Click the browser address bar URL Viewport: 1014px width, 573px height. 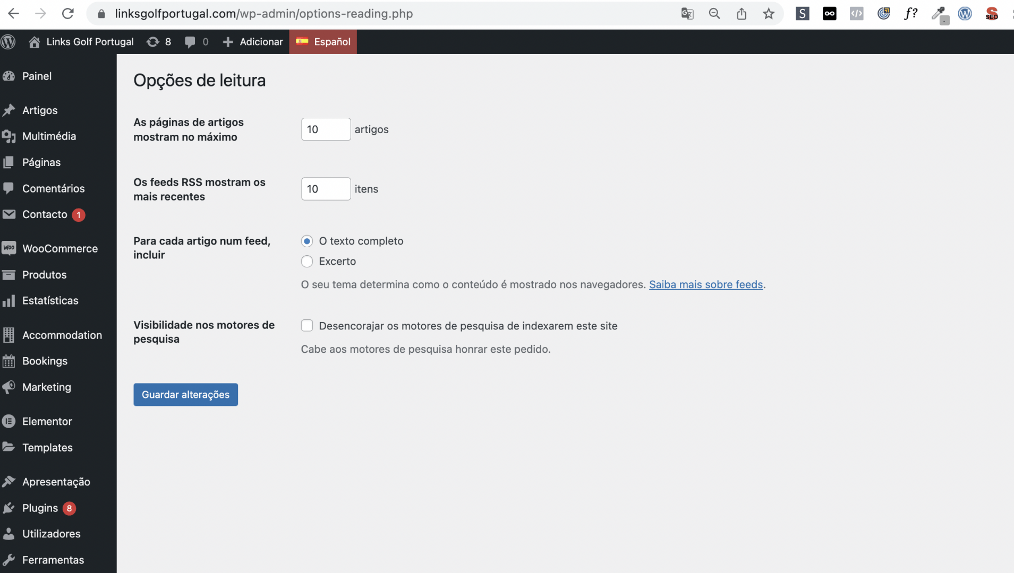[264, 14]
